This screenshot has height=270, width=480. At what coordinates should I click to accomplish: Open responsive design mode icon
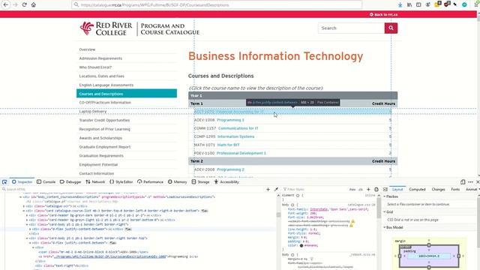click(x=463, y=181)
